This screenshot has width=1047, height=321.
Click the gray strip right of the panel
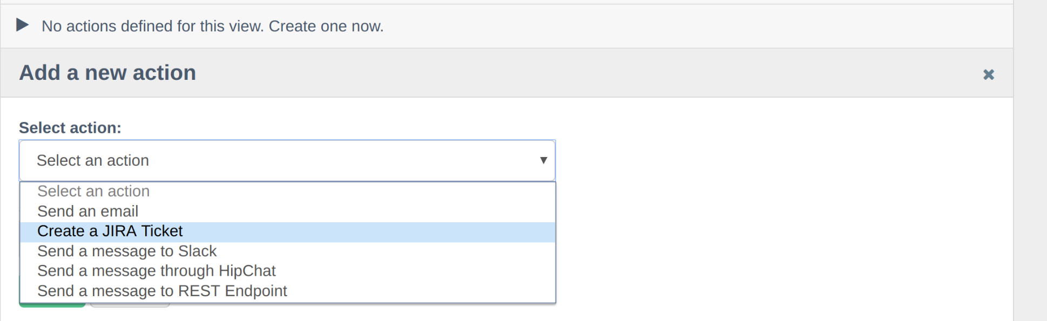click(x=1030, y=162)
